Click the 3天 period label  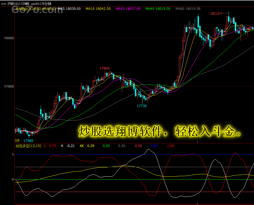(x=17, y=141)
